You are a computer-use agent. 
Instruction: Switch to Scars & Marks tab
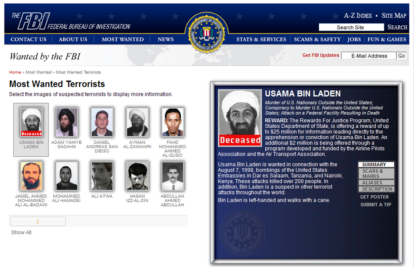(376, 174)
